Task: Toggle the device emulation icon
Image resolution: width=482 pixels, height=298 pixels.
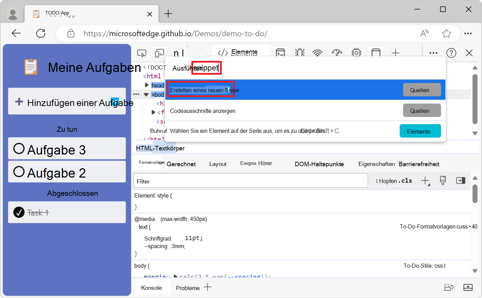Action: [x=159, y=53]
